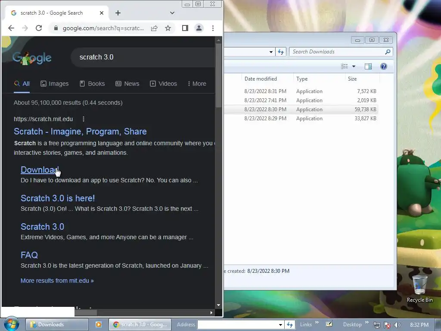Click the scroll down arrow in Chrome
Viewport: 441px width, 331px height.
tap(218, 305)
